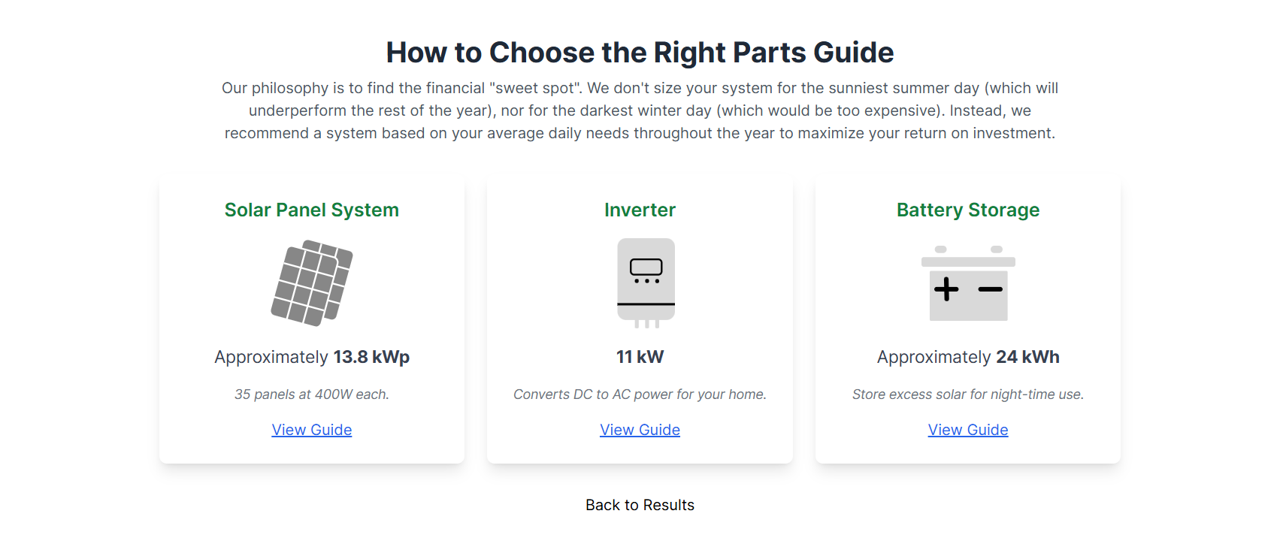Click the cables beneath the inverter icon
1283x550 pixels.
click(x=646, y=325)
